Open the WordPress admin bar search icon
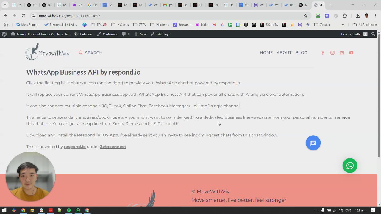Viewport: 381px width, 214px height. pyautogui.click(x=373, y=34)
